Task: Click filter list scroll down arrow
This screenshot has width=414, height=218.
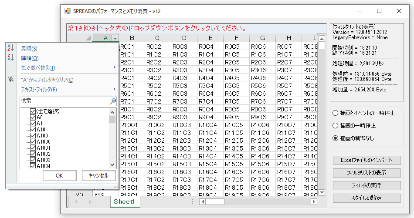Action: (x=112, y=165)
